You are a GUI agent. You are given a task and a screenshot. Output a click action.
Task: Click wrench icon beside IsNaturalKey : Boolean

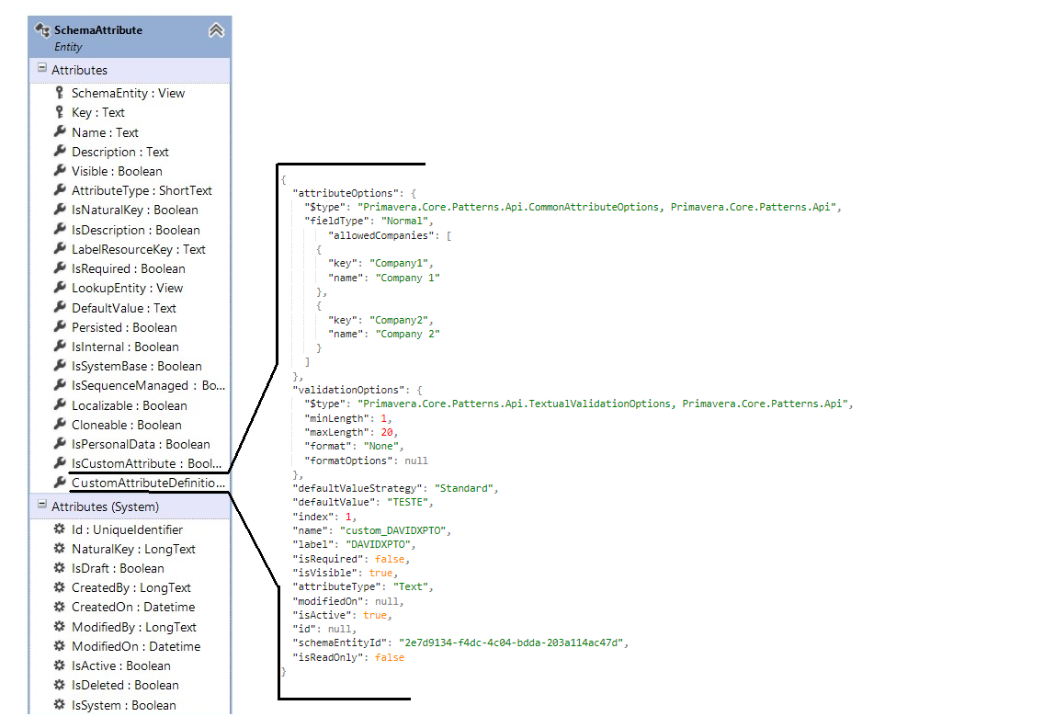(59, 210)
